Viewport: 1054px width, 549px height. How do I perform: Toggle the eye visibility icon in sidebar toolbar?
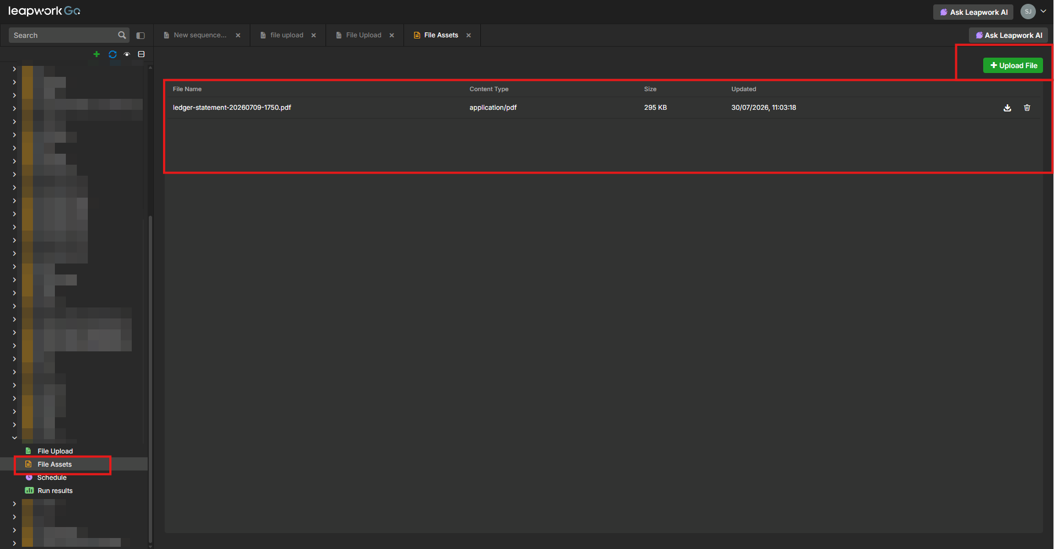(x=127, y=54)
